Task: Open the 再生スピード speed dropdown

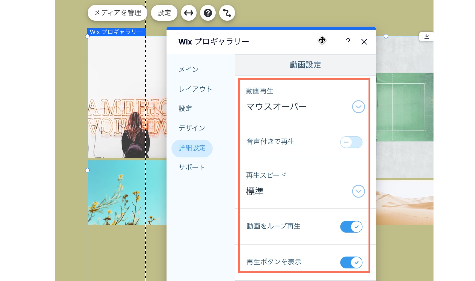Action: pyautogui.click(x=358, y=191)
